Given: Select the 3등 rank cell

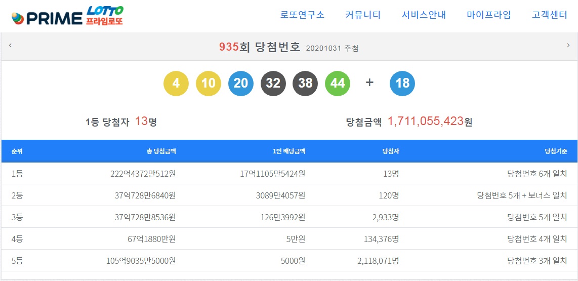Looking at the screenshot, I should (x=17, y=218).
